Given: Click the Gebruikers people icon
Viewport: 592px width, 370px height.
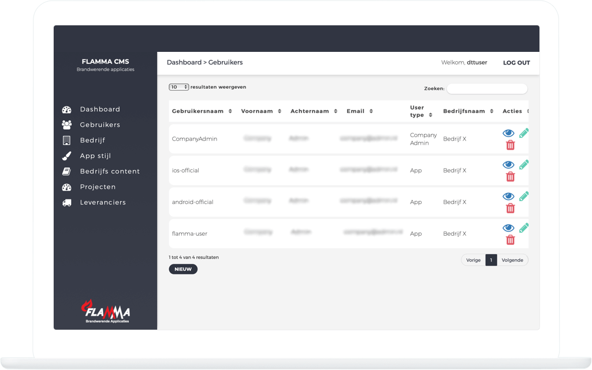Looking at the screenshot, I should coord(67,124).
